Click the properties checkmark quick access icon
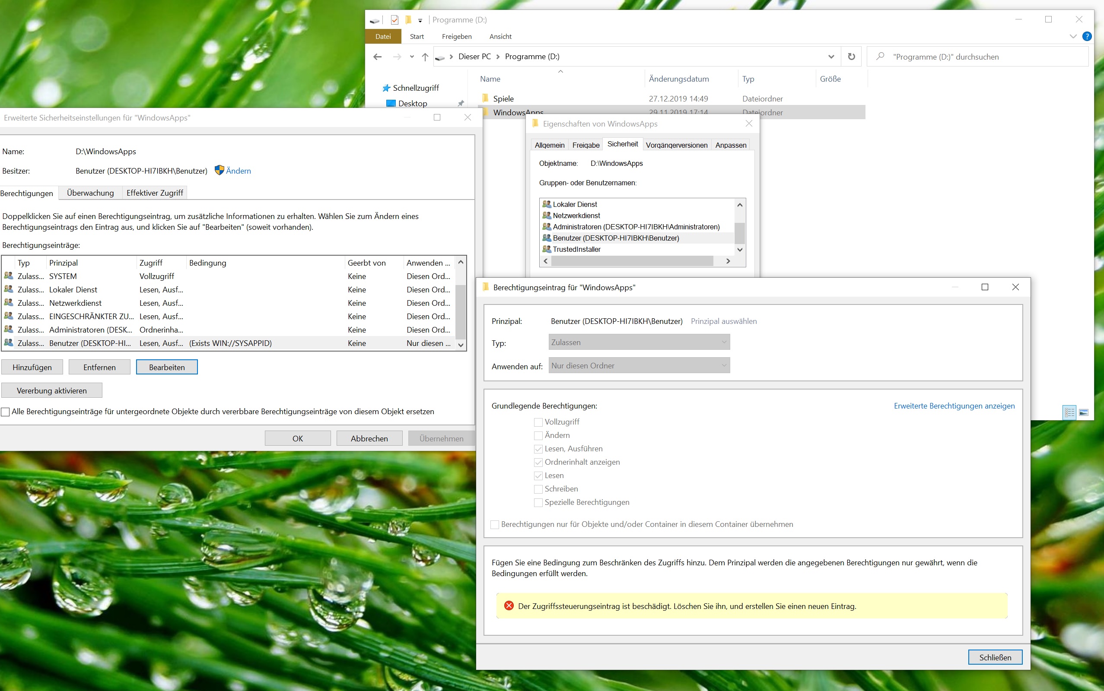 point(395,20)
